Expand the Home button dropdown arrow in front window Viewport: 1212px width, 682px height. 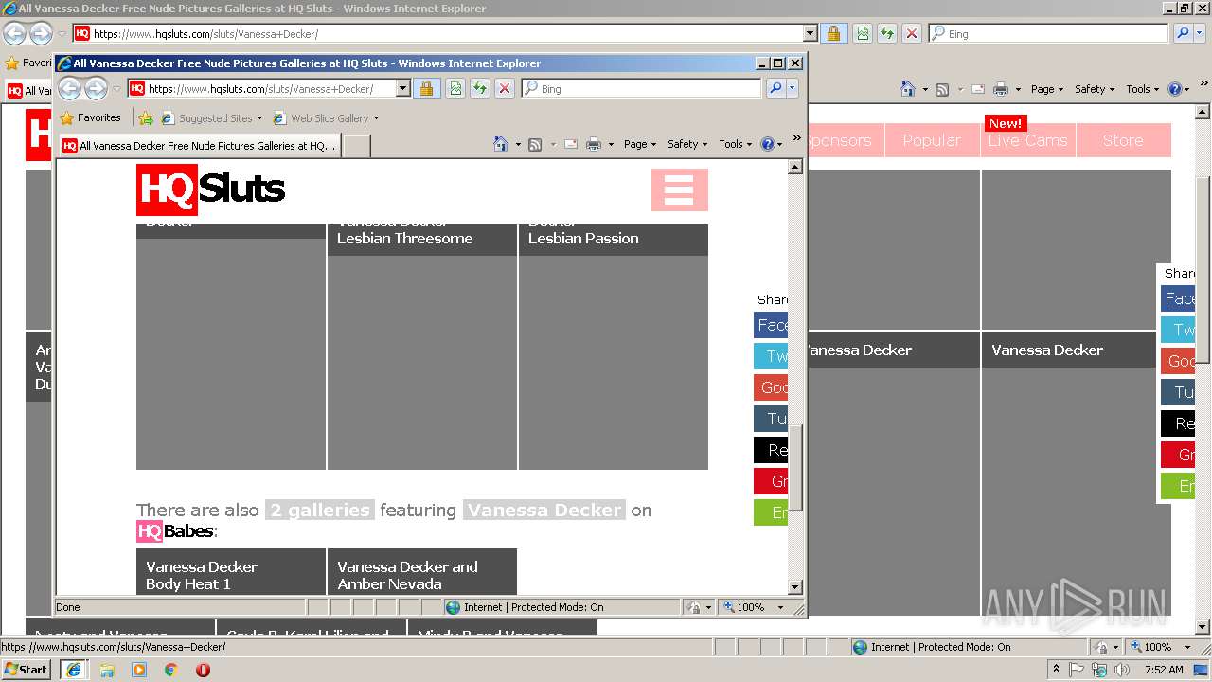pos(518,145)
